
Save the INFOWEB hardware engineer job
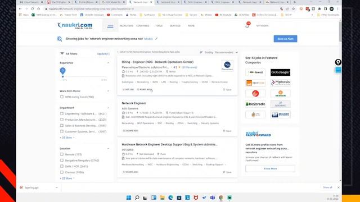pyautogui.click(x=227, y=172)
